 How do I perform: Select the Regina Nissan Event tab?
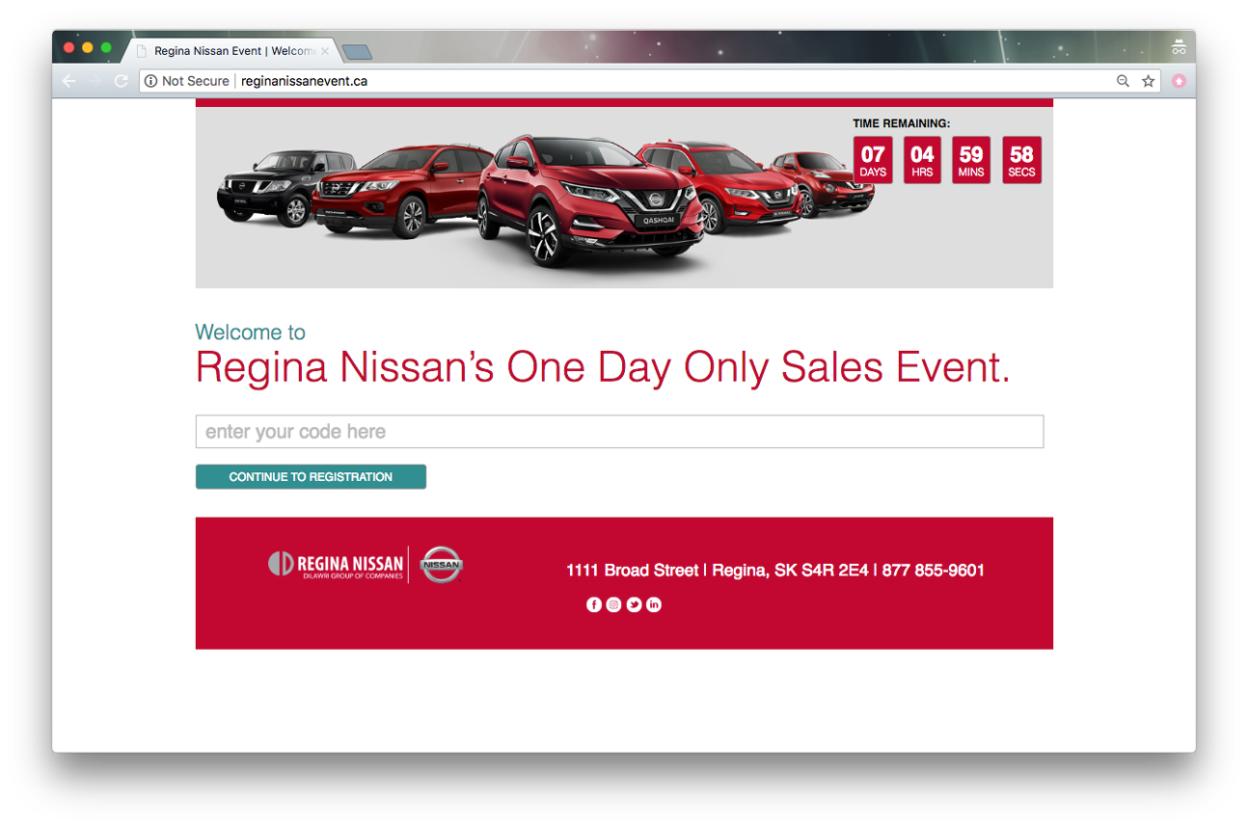pos(231,51)
